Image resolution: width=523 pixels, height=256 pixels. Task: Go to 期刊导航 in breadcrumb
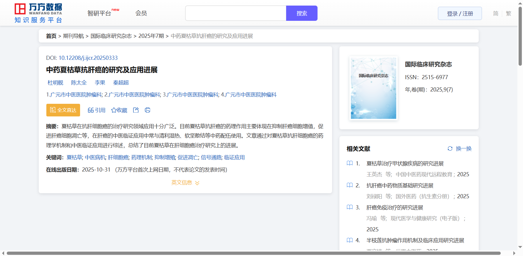73,36
